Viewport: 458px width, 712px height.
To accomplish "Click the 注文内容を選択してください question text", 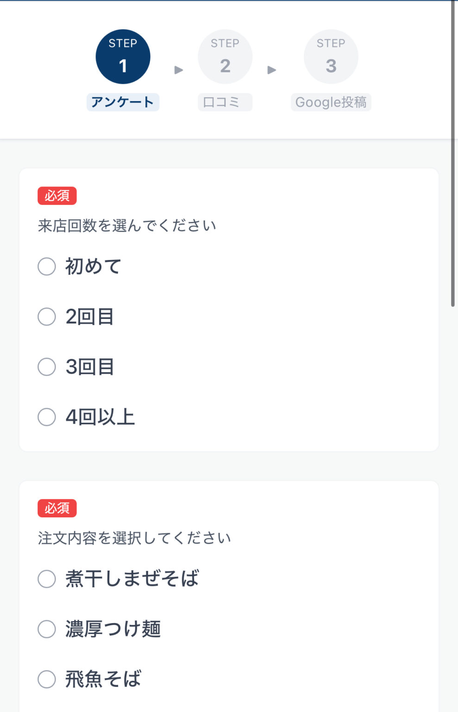I will click(134, 538).
